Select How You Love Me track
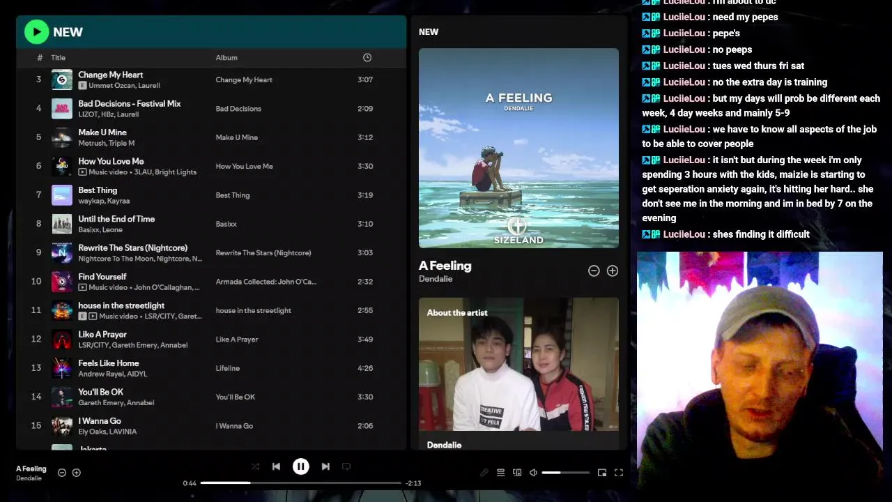The height and width of the screenshot is (502, 892). 111,161
